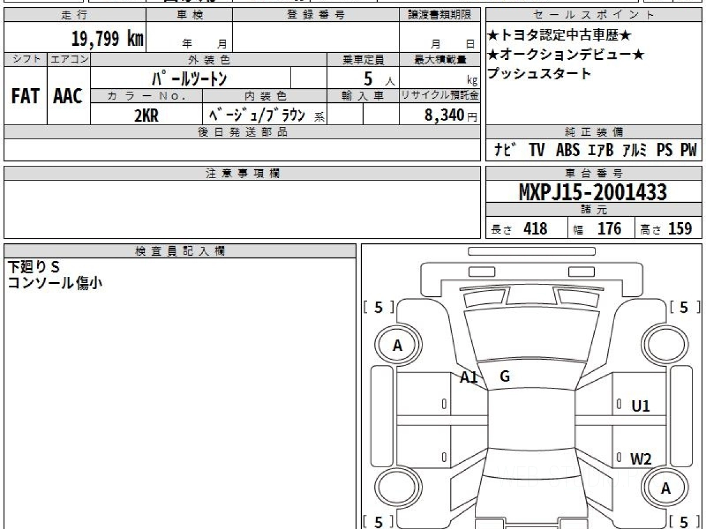This screenshot has width=706, height=529.
Task: Click the interior color ベージュ/ブラウン value
Action: 257,115
